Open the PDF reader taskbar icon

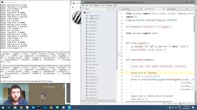point(27,108)
